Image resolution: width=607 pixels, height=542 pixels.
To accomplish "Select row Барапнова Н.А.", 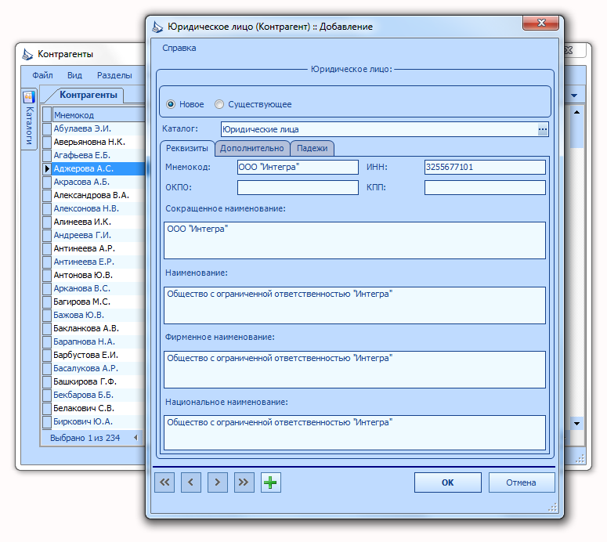I will point(94,341).
